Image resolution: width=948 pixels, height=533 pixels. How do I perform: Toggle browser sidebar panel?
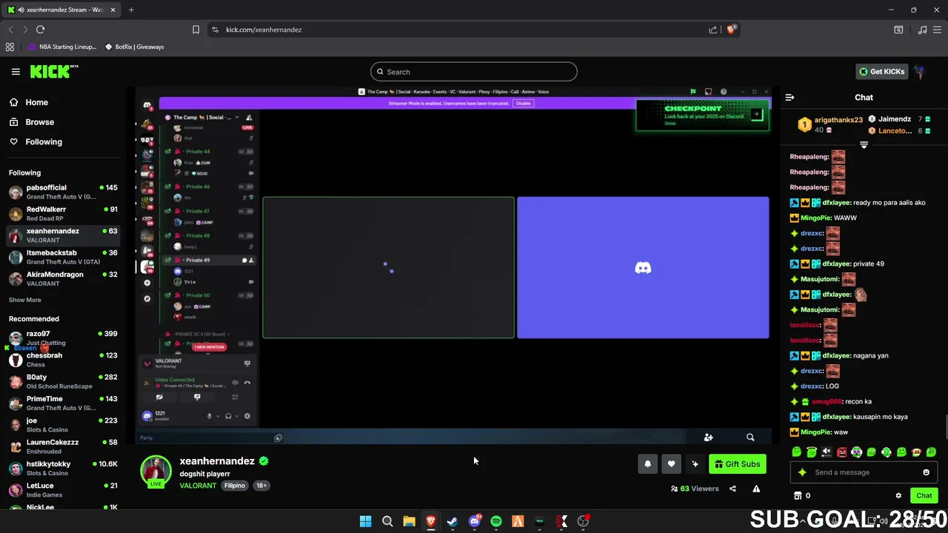click(x=898, y=30)
